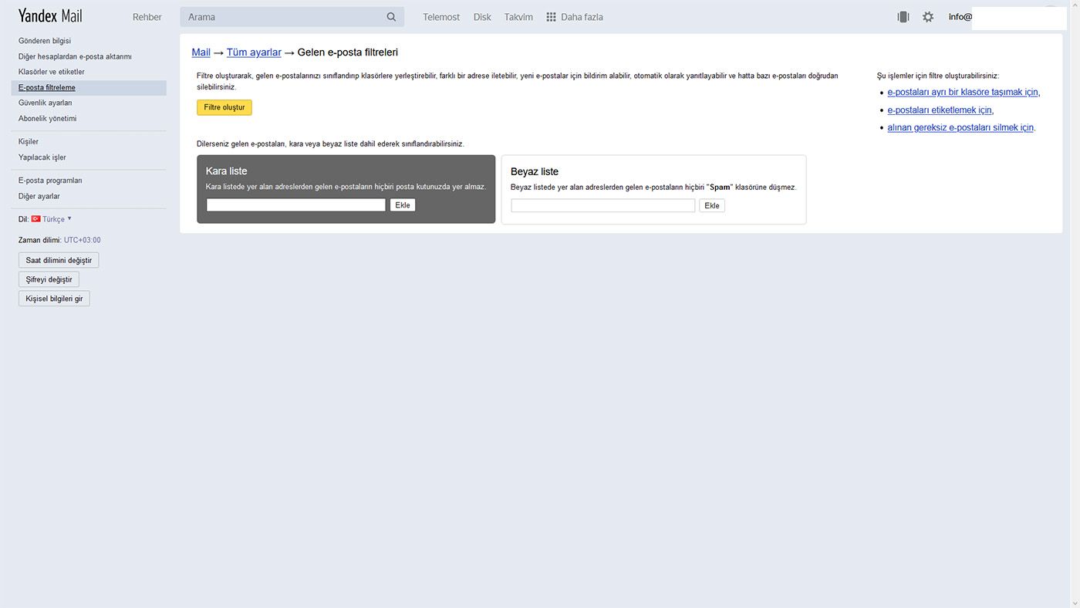This screenshot has width=1080, height=608.
Task: Follow the Mail breadcrumb link
Action: [201, 52]
